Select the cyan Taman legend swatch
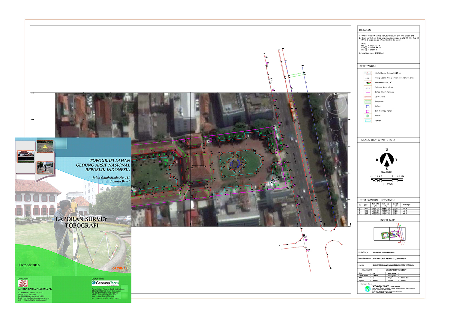The width and height of the screenshot is (450, 318). pos(367,121)
